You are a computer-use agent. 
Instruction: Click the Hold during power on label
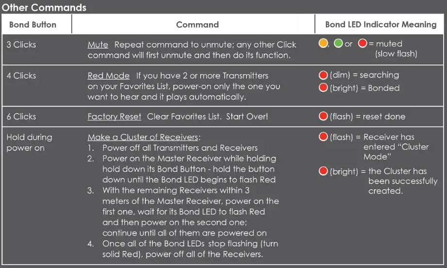click(29, 142)
